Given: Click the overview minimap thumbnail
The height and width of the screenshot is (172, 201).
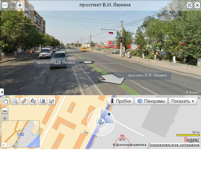Looking at the screenshot, I should tap(20, 134).
